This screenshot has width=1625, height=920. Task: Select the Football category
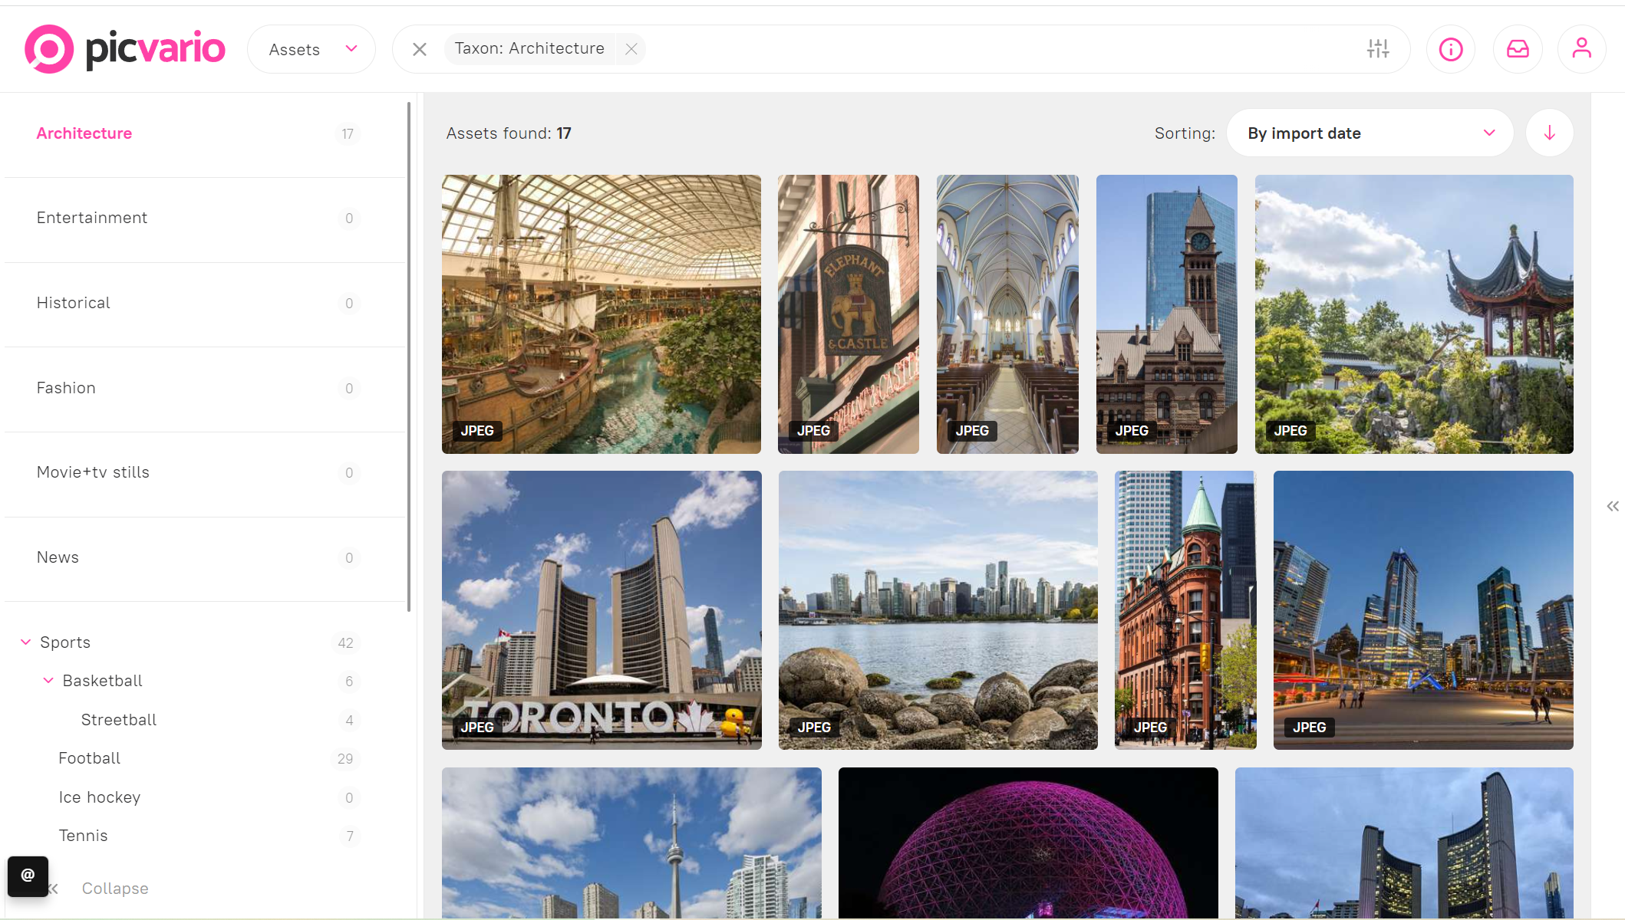[90, 758]
